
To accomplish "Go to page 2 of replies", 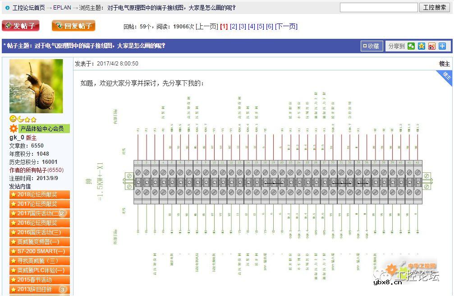I will 233,27.
